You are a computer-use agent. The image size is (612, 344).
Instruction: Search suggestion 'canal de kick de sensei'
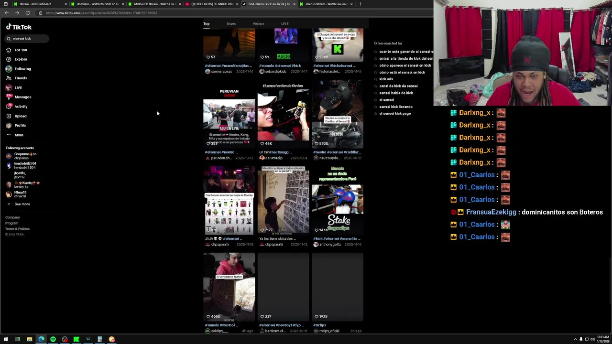pyautogui.click(x=398, y=86)
